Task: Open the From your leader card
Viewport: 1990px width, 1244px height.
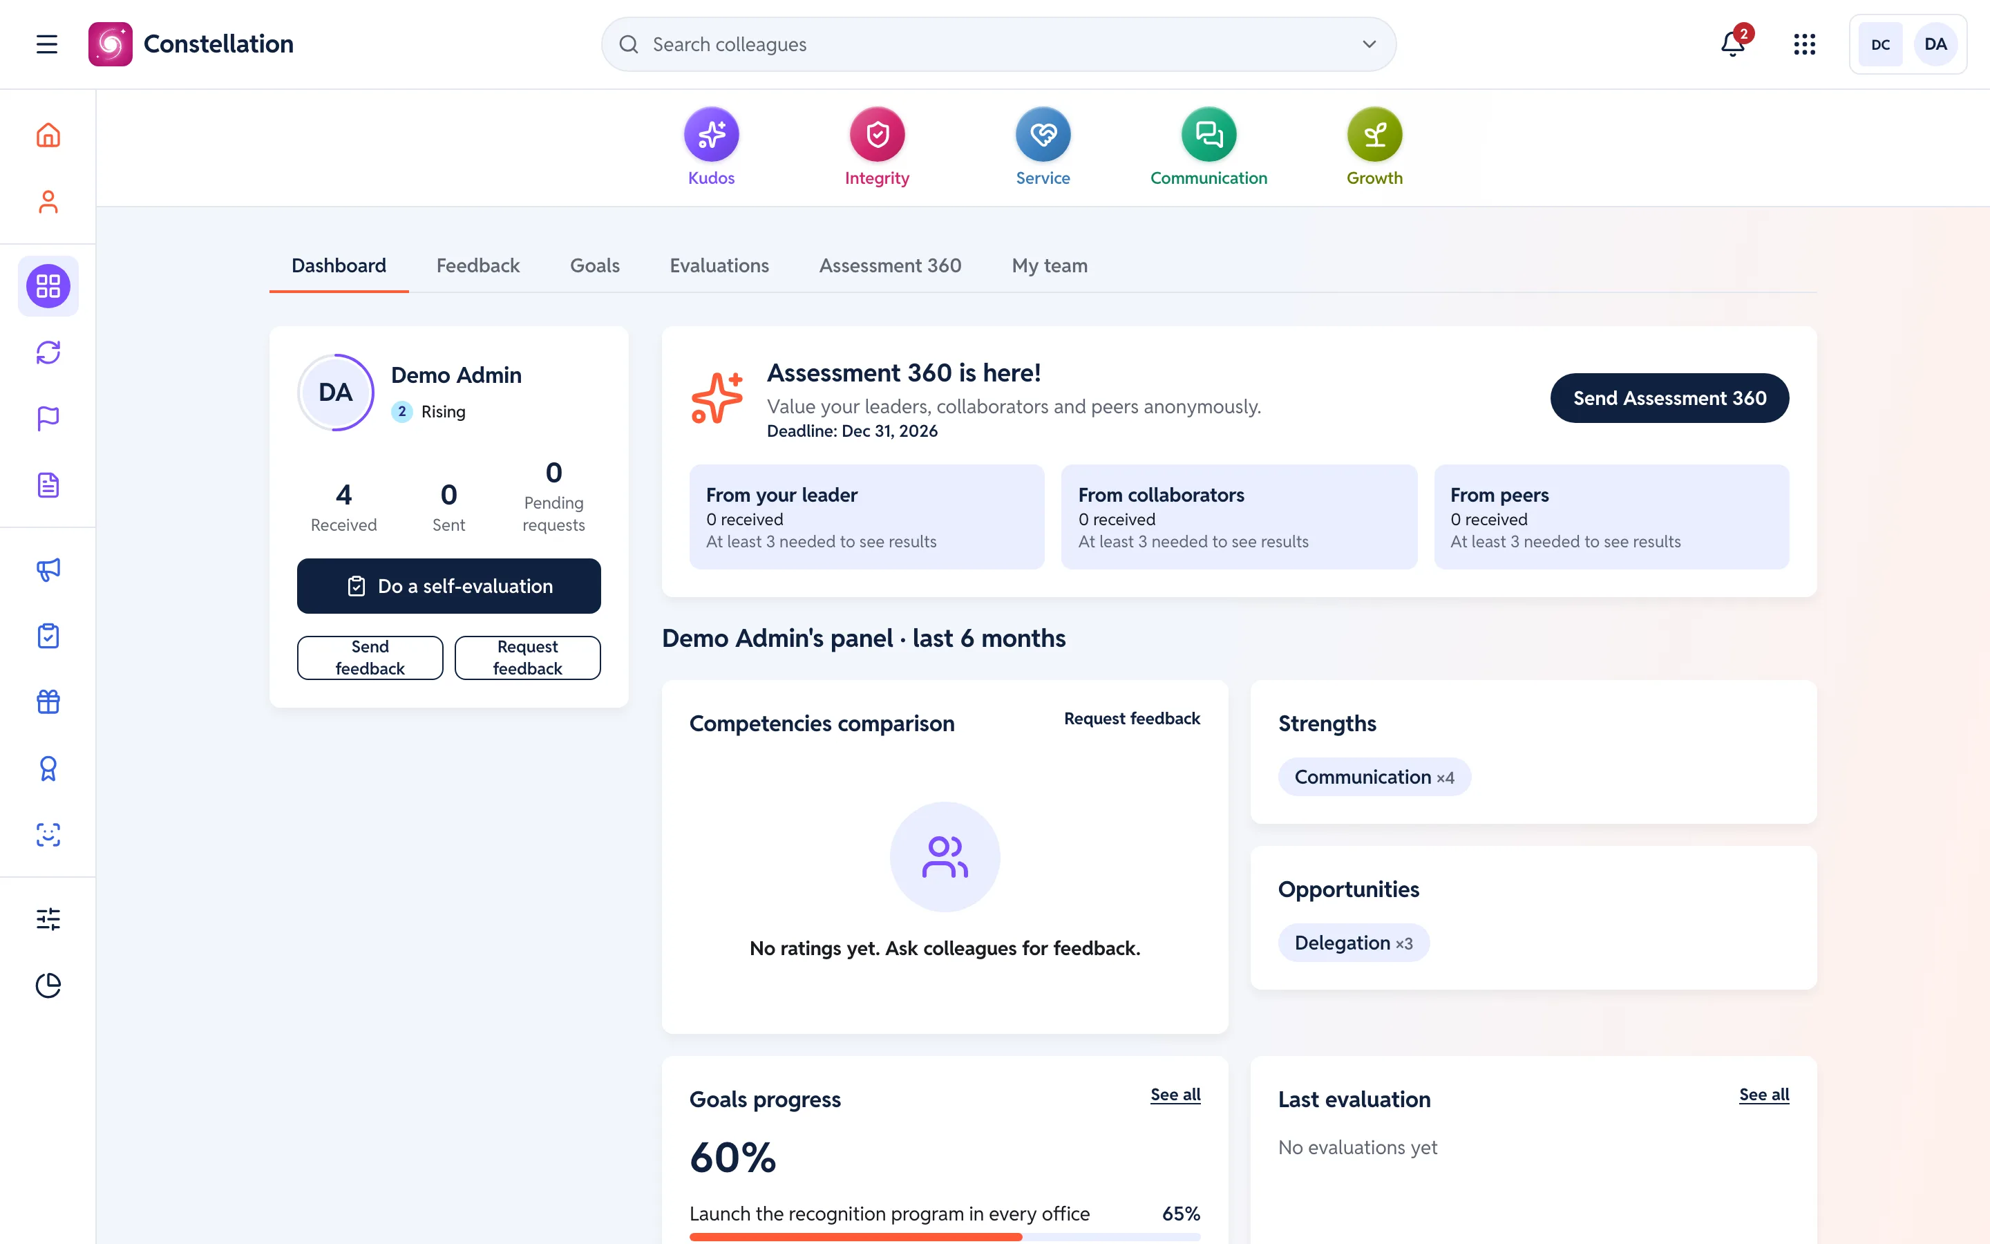Action: [x=866, y=517]
